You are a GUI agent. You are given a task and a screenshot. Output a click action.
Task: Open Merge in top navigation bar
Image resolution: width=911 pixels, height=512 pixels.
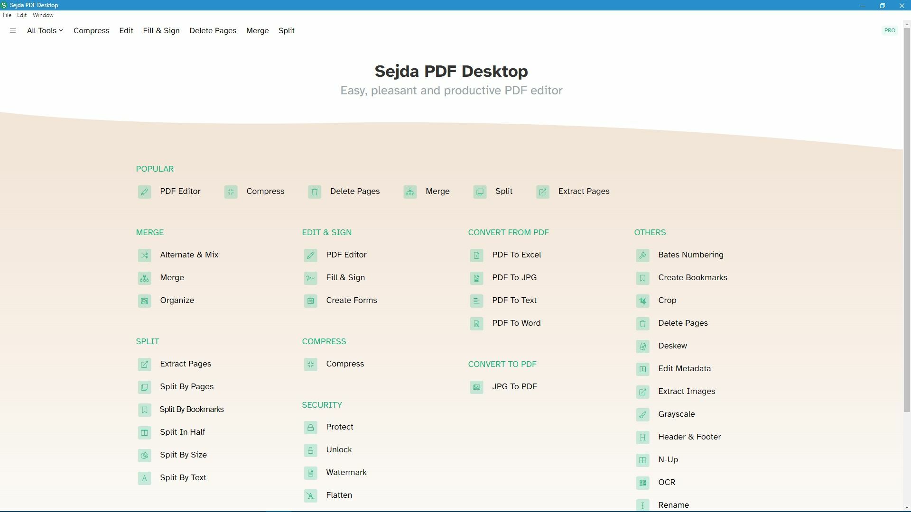258,30
